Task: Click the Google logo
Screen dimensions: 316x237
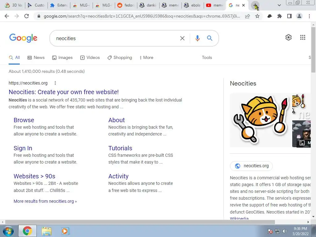Action: [x=23, y=38]
